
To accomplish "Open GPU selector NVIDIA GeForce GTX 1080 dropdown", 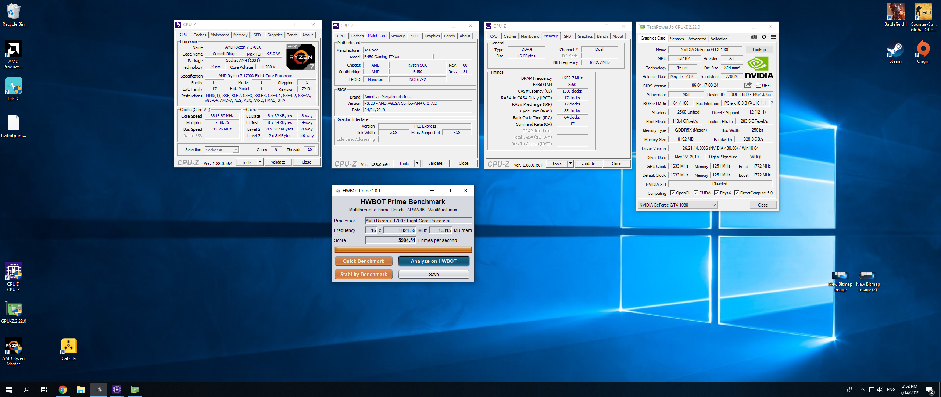I will pyautogui.click(x=677, y=205).
